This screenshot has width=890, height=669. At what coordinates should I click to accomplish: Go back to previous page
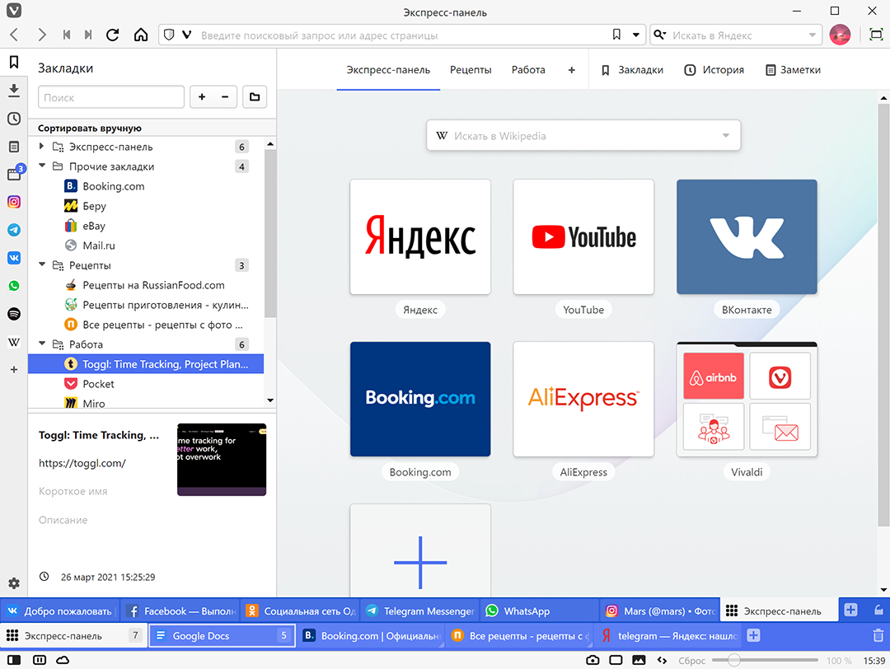click(x=14, y=35)
